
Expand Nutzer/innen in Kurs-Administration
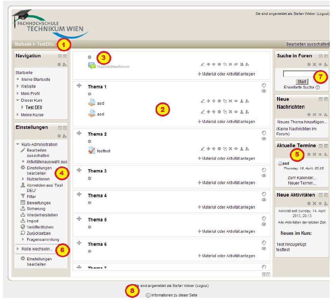click(23, 179)
